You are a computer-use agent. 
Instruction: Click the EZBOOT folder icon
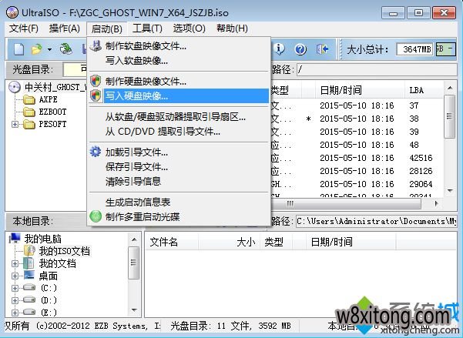(x=29, y=112)
